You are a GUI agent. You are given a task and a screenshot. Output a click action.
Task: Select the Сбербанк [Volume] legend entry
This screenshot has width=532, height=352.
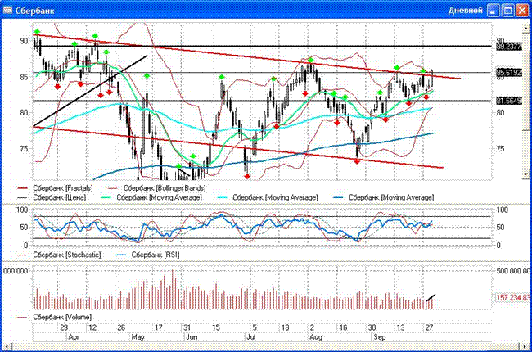point(54,317)
